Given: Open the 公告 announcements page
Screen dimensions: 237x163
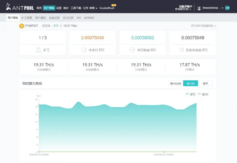Looking at the screenshot, I should pos(85,8).
